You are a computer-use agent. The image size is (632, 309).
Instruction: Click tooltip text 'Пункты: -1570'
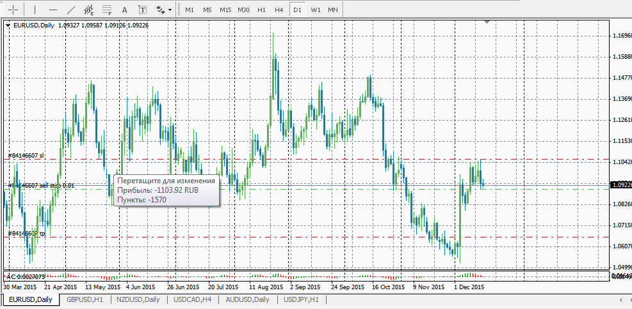pyautogui.click(x=142, y=200)
